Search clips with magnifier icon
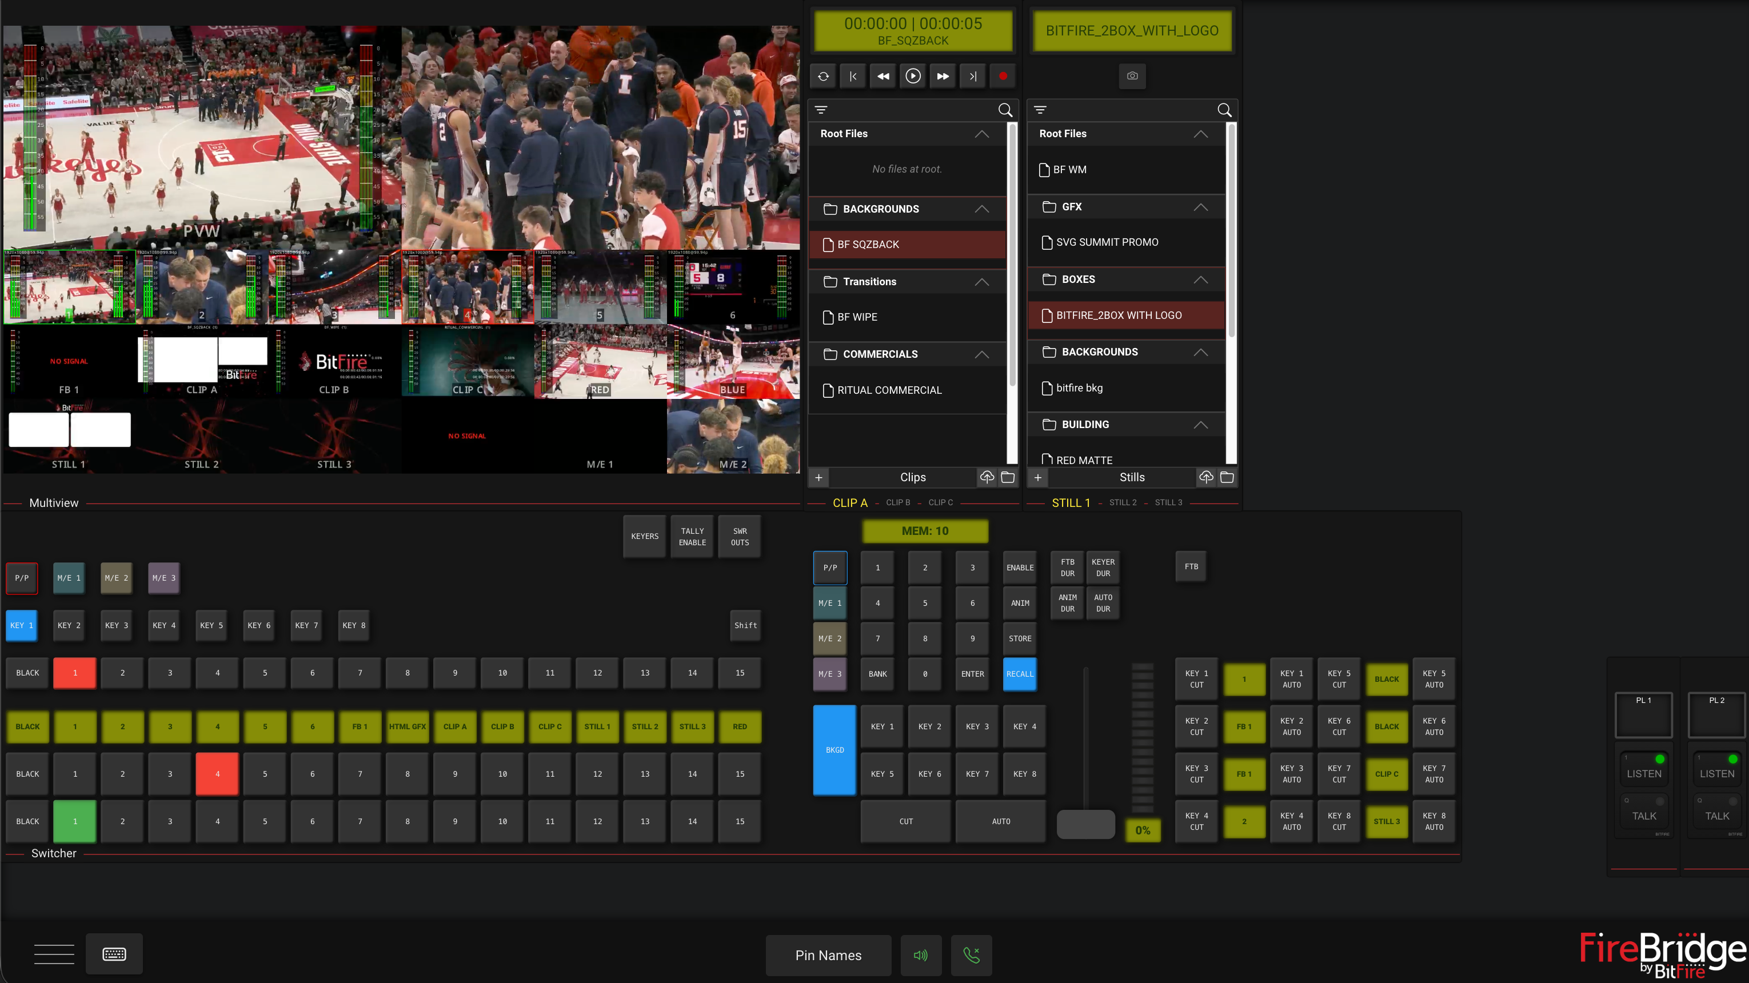This screenshot has width=1749, height=983. pos(1005,110)
